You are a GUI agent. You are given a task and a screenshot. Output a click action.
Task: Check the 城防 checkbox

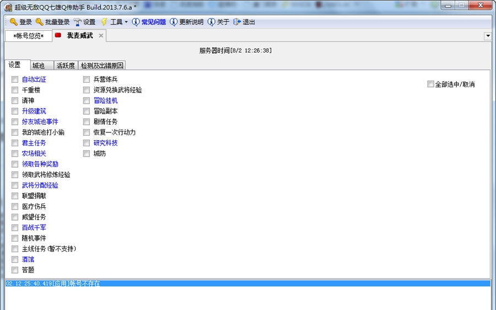point(87,153)
